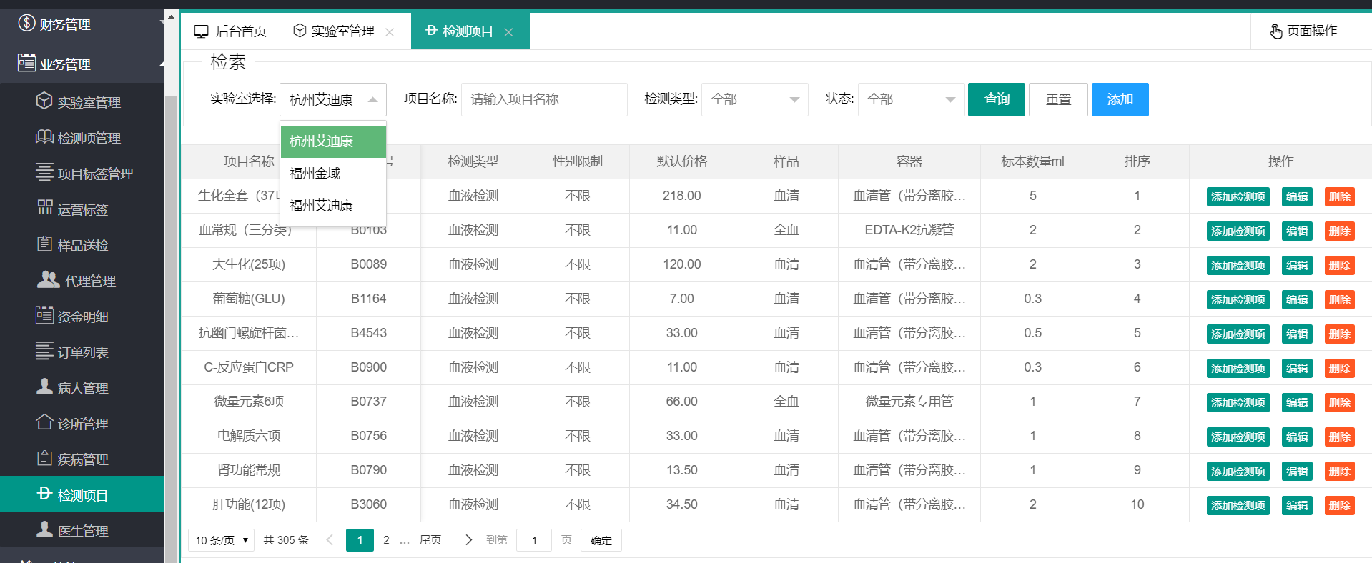Viewport: 1372px width, 563px height.
Task: Click the B0900 code cell
Action: point(368,367)
